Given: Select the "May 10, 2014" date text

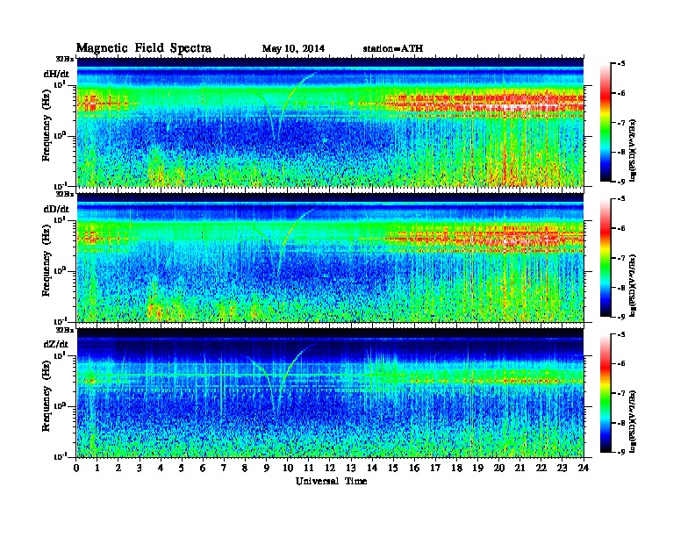Looking at the screenshot, I should tap(293, 48).
